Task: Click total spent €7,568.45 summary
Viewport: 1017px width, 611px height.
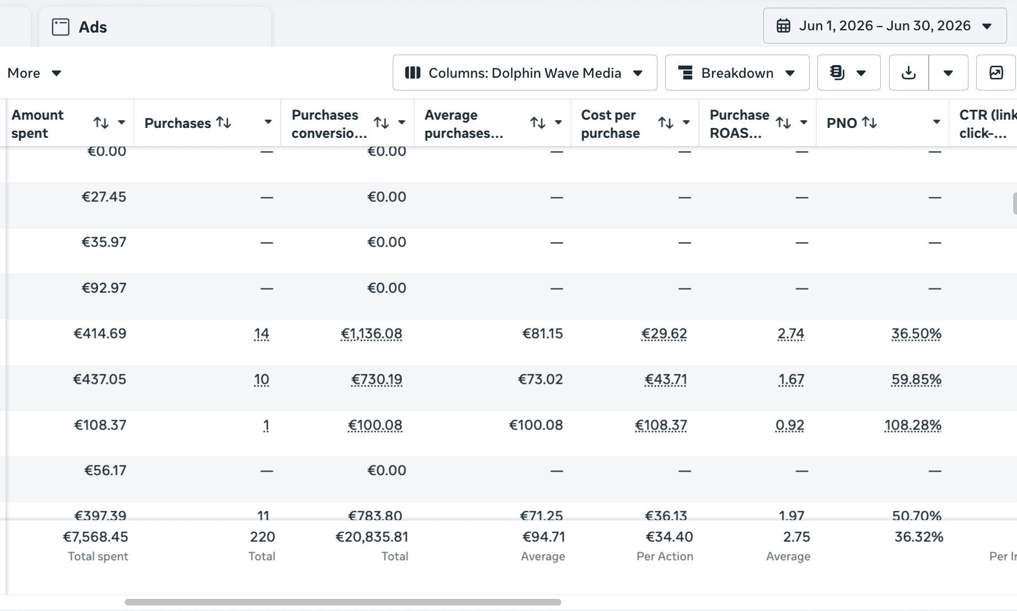Action: [x=95, y=537]
